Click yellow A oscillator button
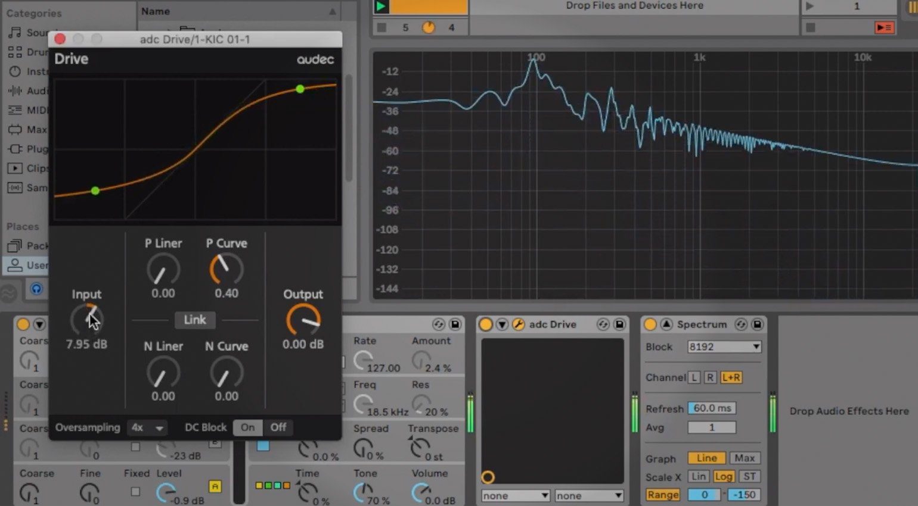The height and width of the screenshot is (506, 918). (215, 486)
